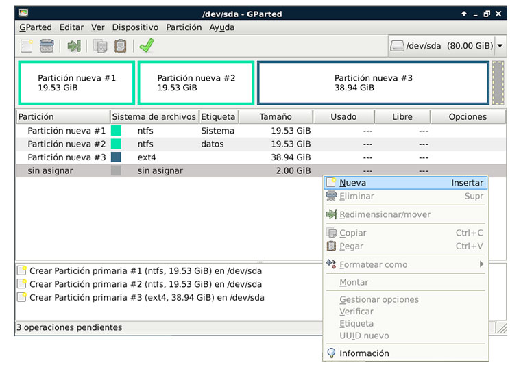Select Gestionar opciones in context menu
Image resolution: width=521 pixels, height=367 pixels.
tap(405, 299)
